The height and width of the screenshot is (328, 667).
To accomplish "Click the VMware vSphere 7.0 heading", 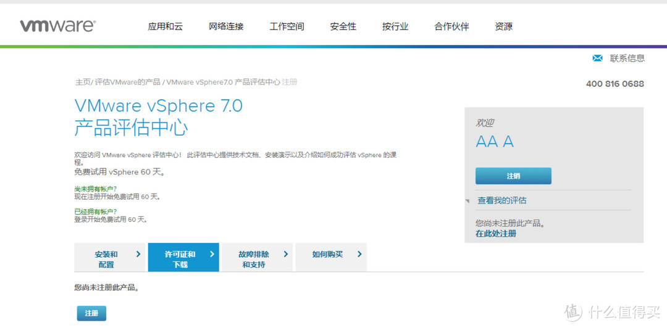I will pos(159,106).
